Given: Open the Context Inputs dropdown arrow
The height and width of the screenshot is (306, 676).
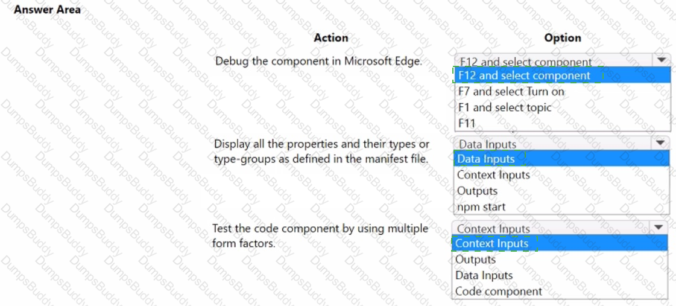Looking at the screenshot, I should coord(659,227).
